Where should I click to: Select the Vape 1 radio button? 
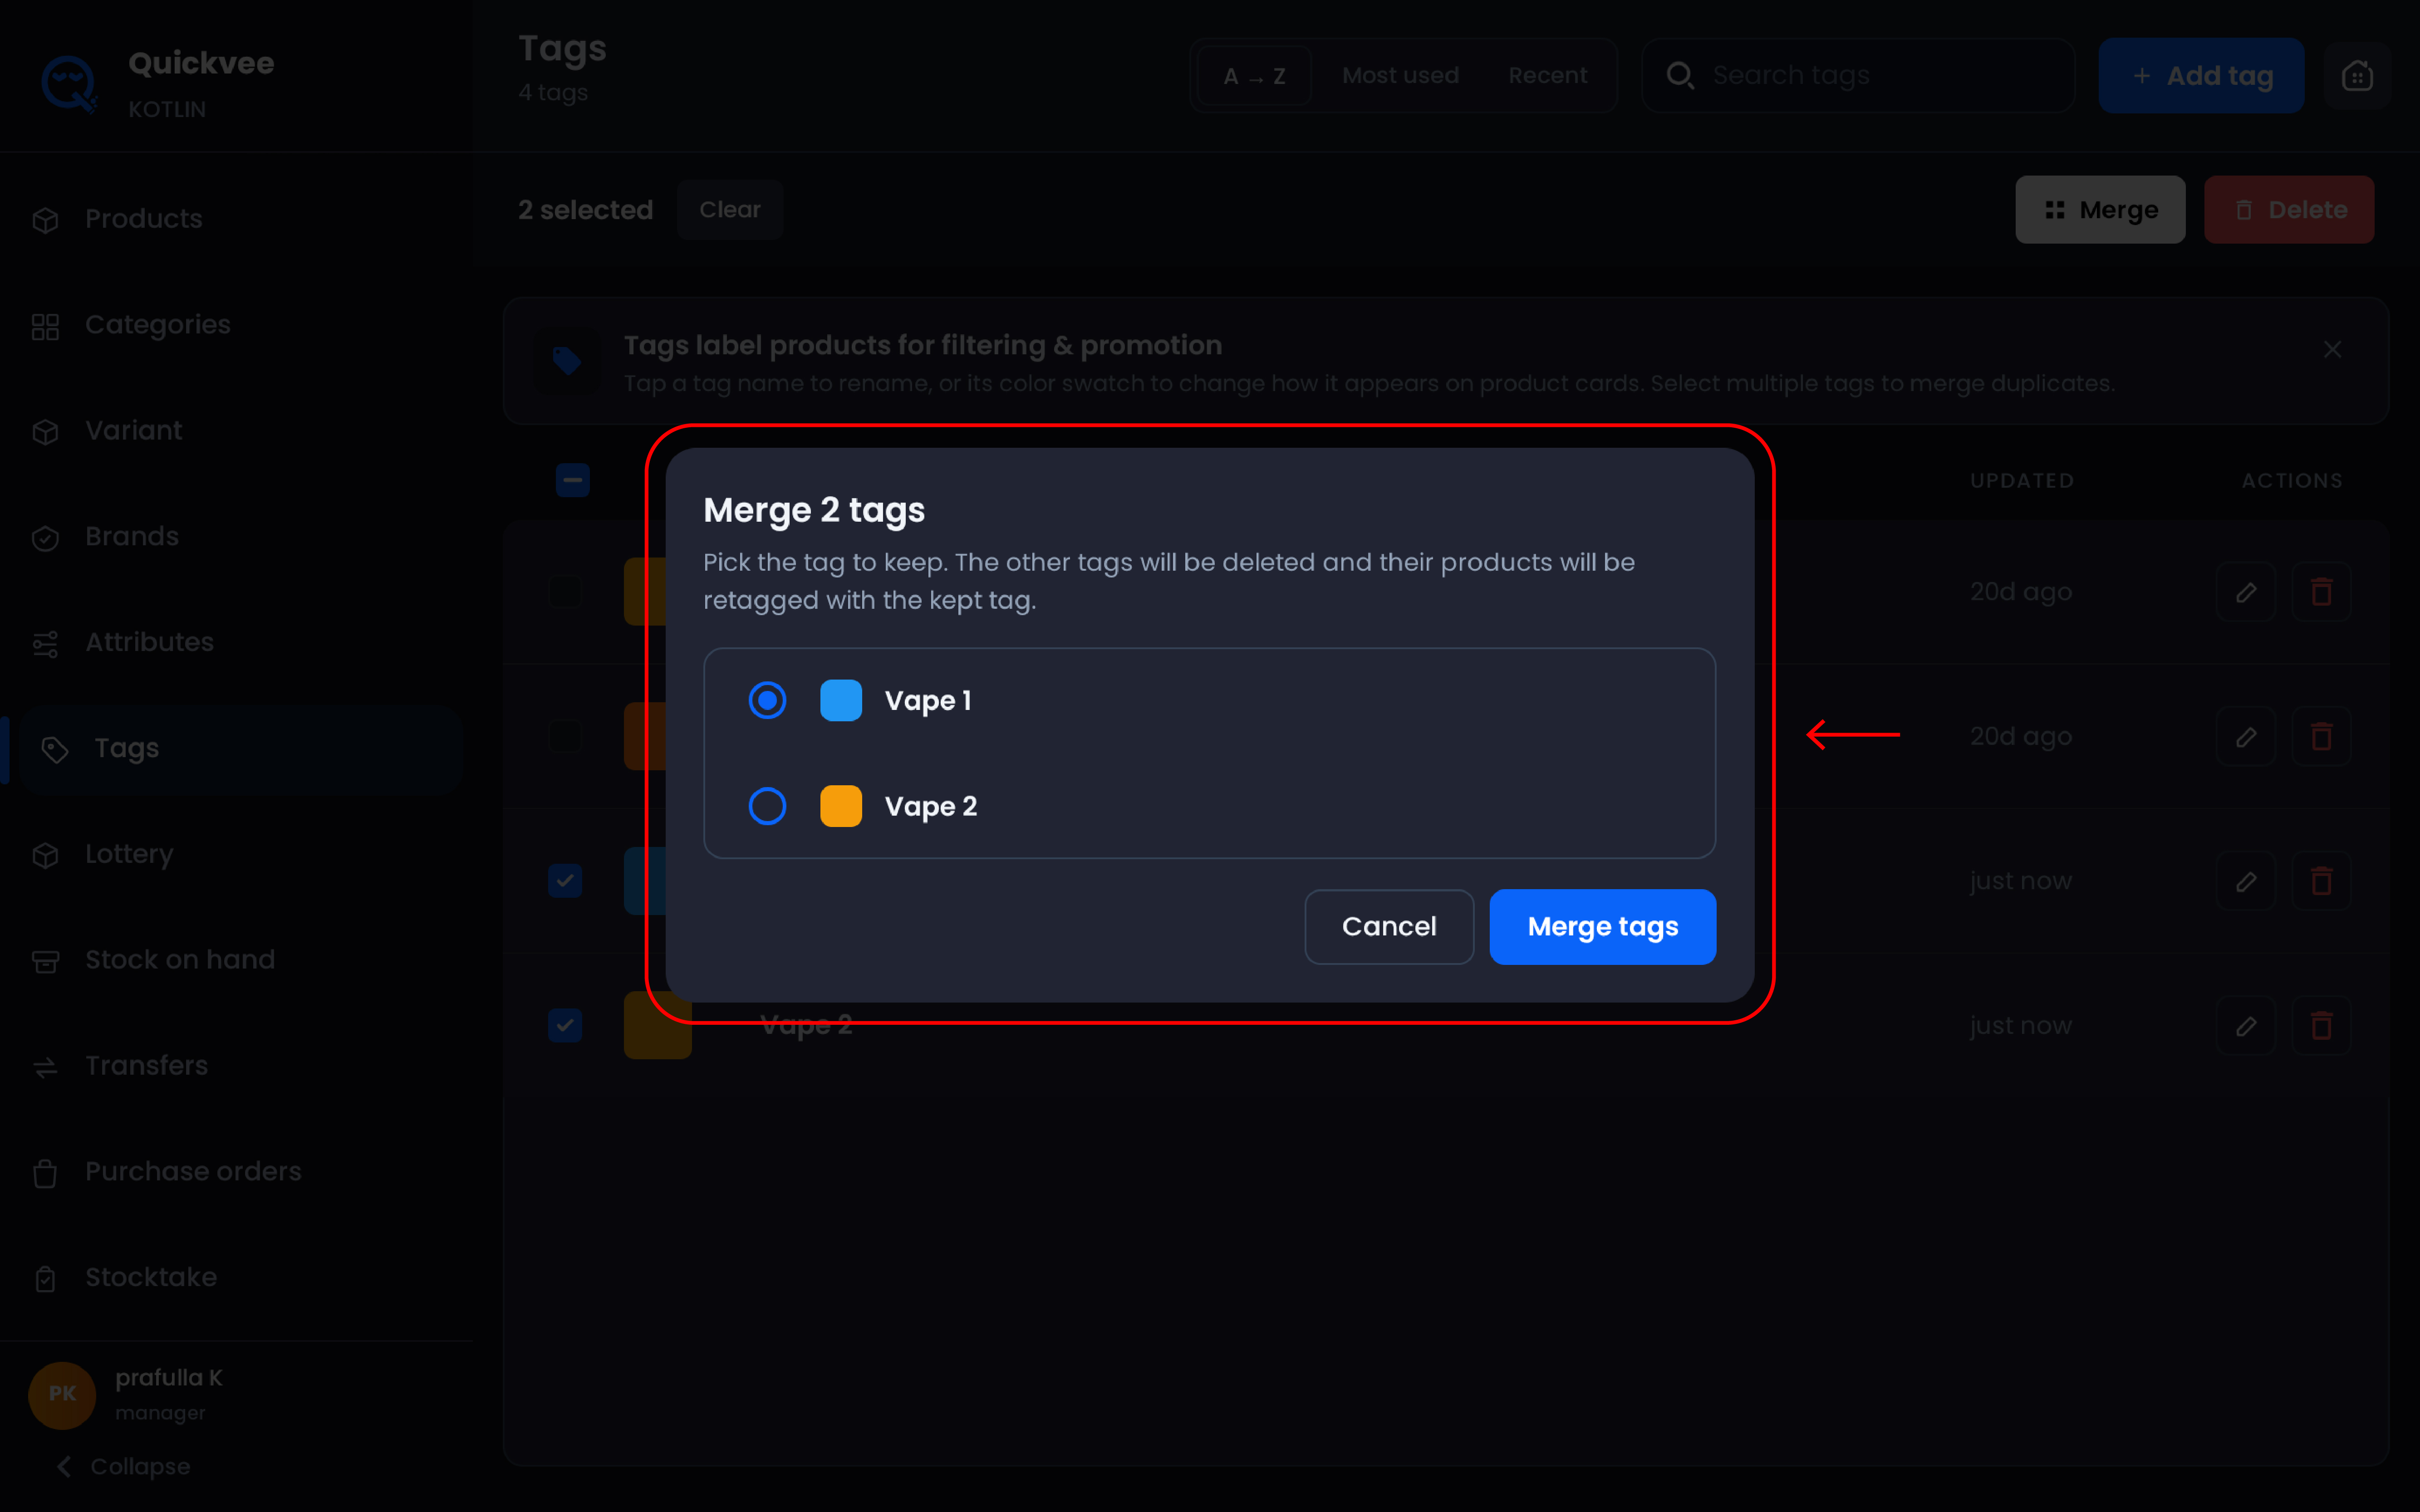767,700
